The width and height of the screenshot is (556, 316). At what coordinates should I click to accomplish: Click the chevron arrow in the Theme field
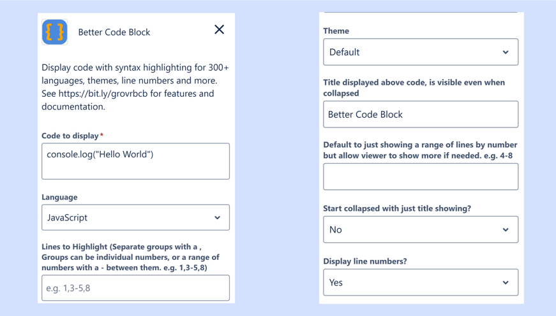click(506, 52)
